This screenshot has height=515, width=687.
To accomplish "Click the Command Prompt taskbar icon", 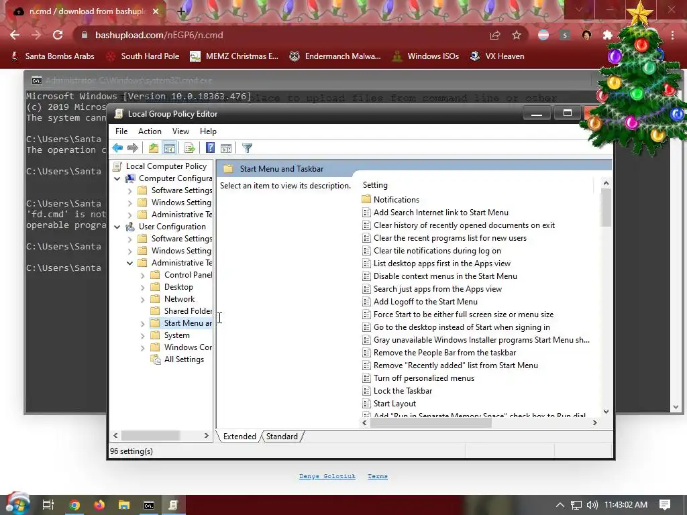I will tap(149, 506).
